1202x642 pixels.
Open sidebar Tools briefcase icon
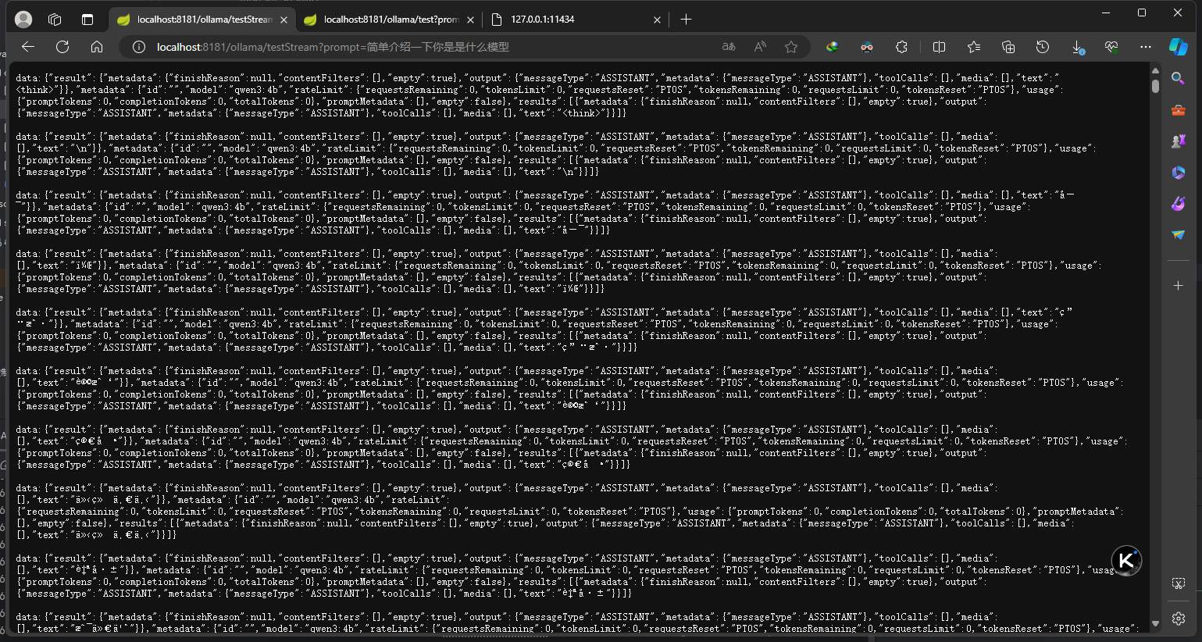(x=1178, y=110)
